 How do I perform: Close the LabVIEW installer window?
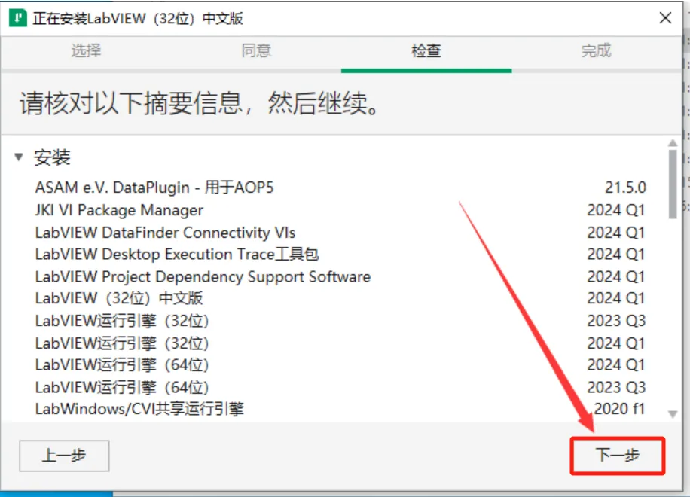click(665, 18)
